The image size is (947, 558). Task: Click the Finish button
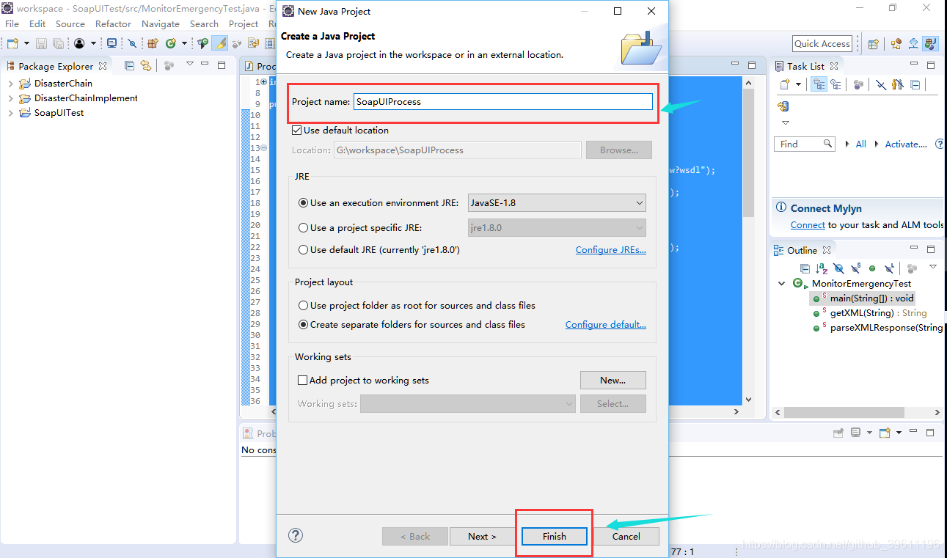tap(555, 536)
